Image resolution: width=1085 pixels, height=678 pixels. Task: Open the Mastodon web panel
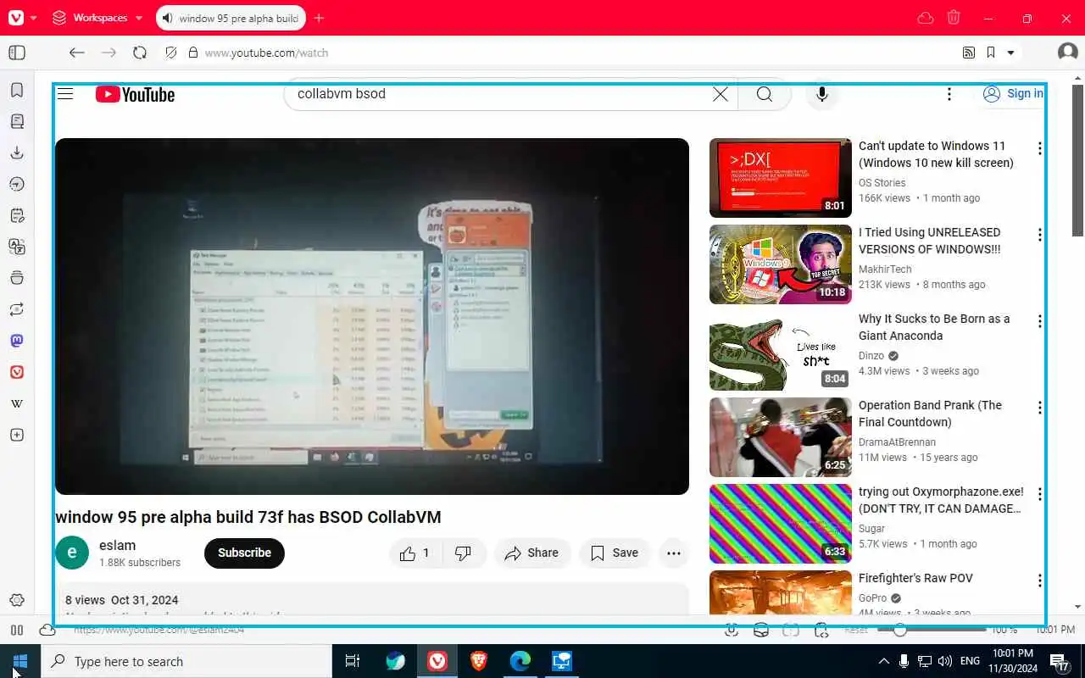[x=17, y=341]
